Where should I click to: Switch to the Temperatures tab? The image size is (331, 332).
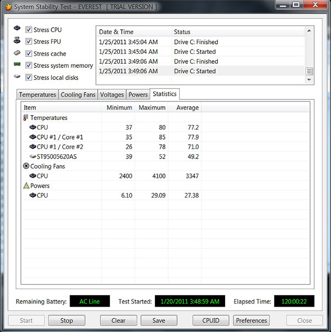point(38,95)
